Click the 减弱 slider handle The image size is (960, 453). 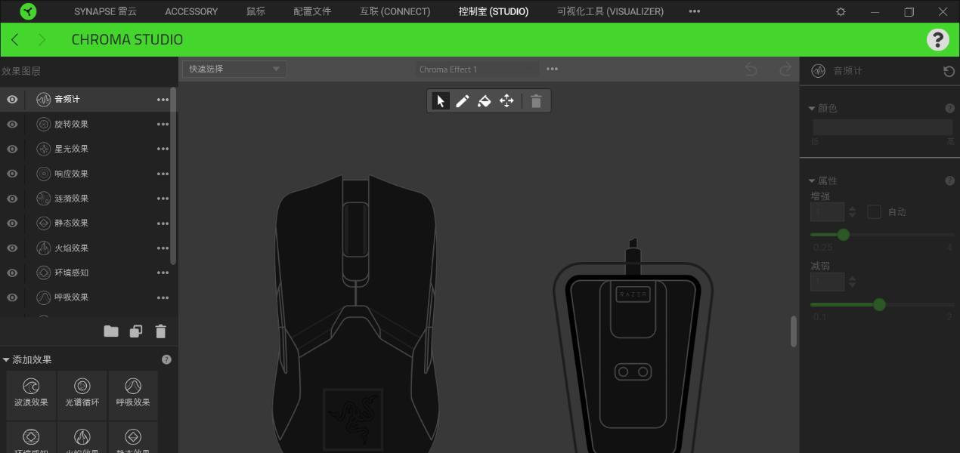click(879, 304)
